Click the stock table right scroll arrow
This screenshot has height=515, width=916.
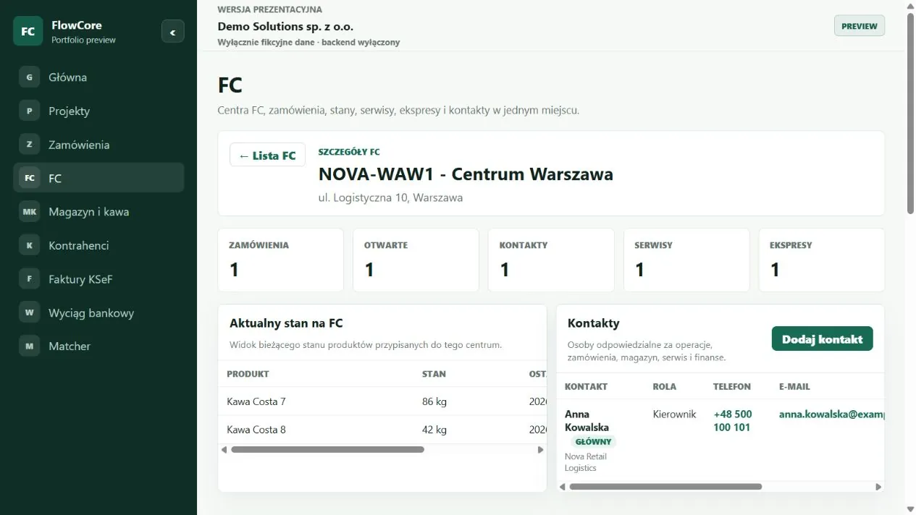540,450
